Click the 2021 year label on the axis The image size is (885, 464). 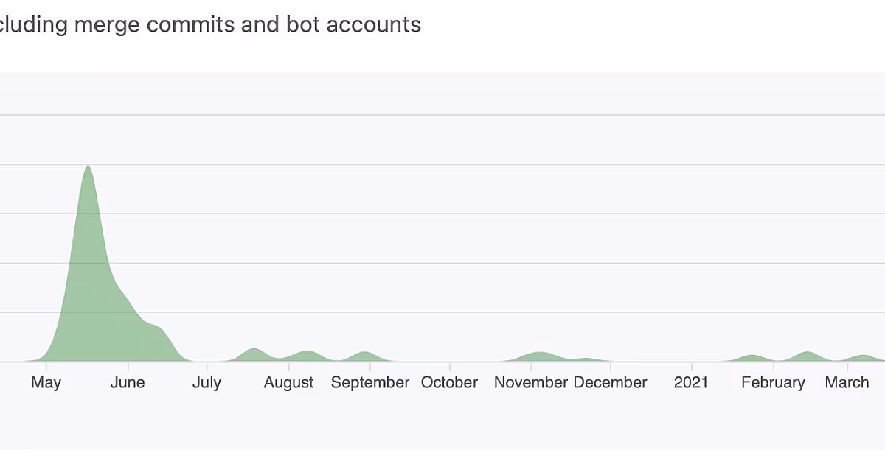click(691, 382)
